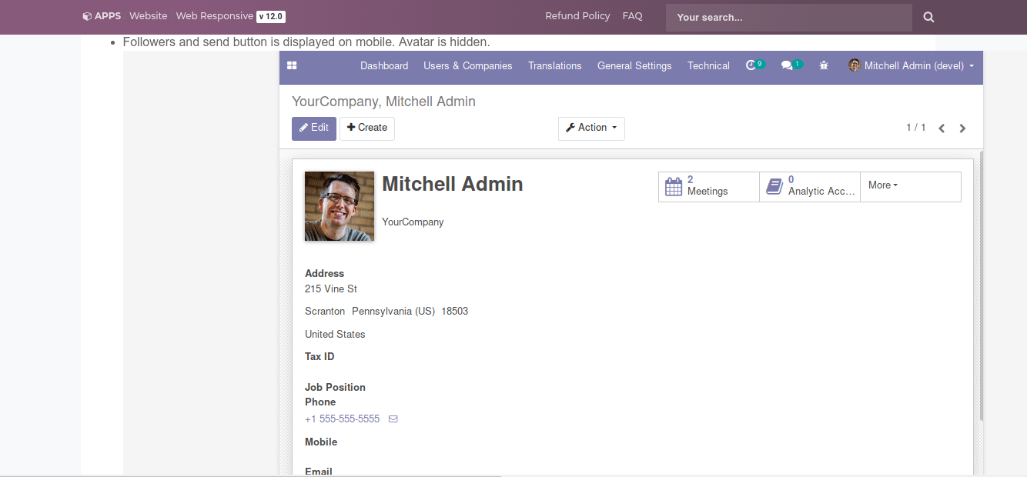This screenshot has height=477, width=1027.
Task: Open the Users & Companies menu
Action: click(x=468, y=66)
